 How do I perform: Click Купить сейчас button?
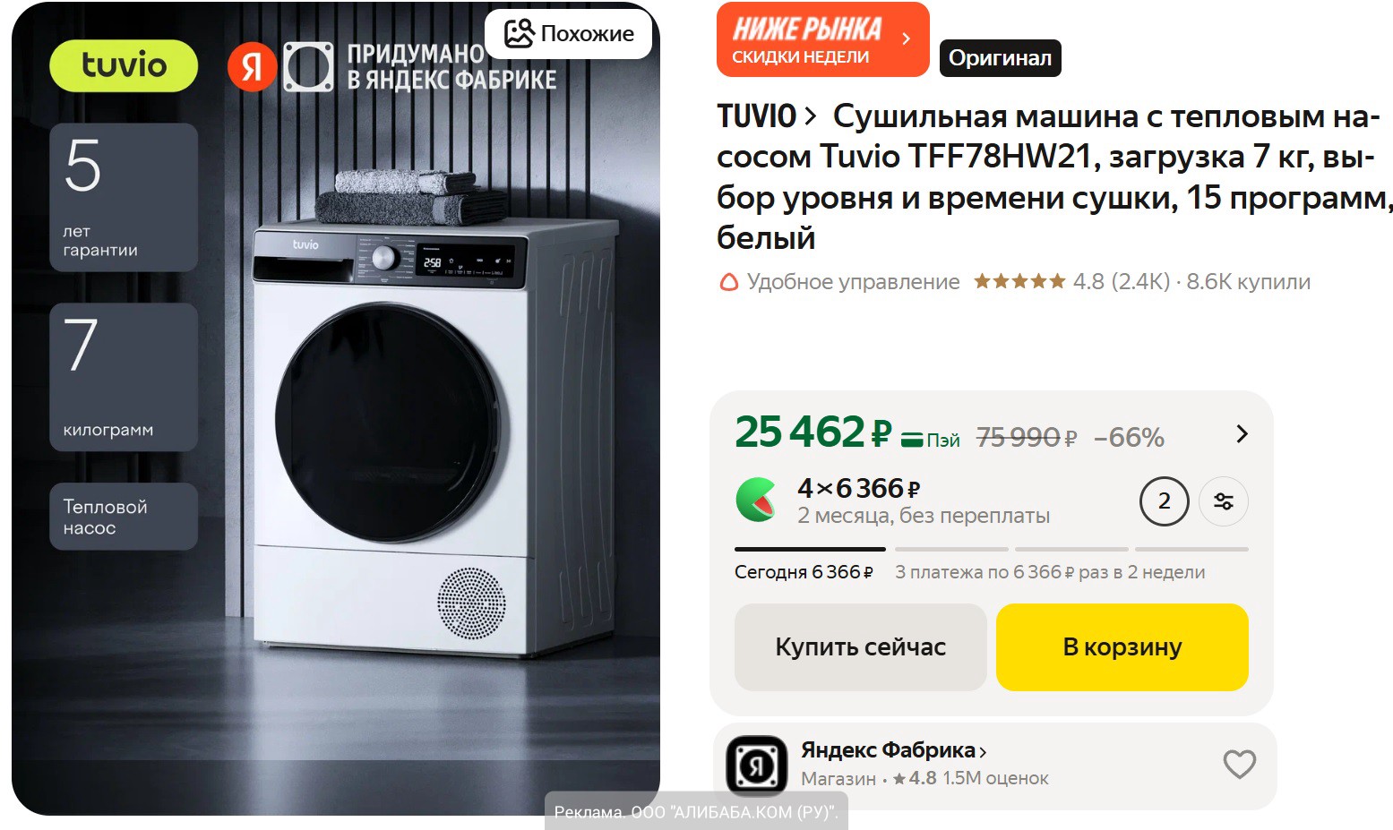pyautogui.click(x=860, y=646)
